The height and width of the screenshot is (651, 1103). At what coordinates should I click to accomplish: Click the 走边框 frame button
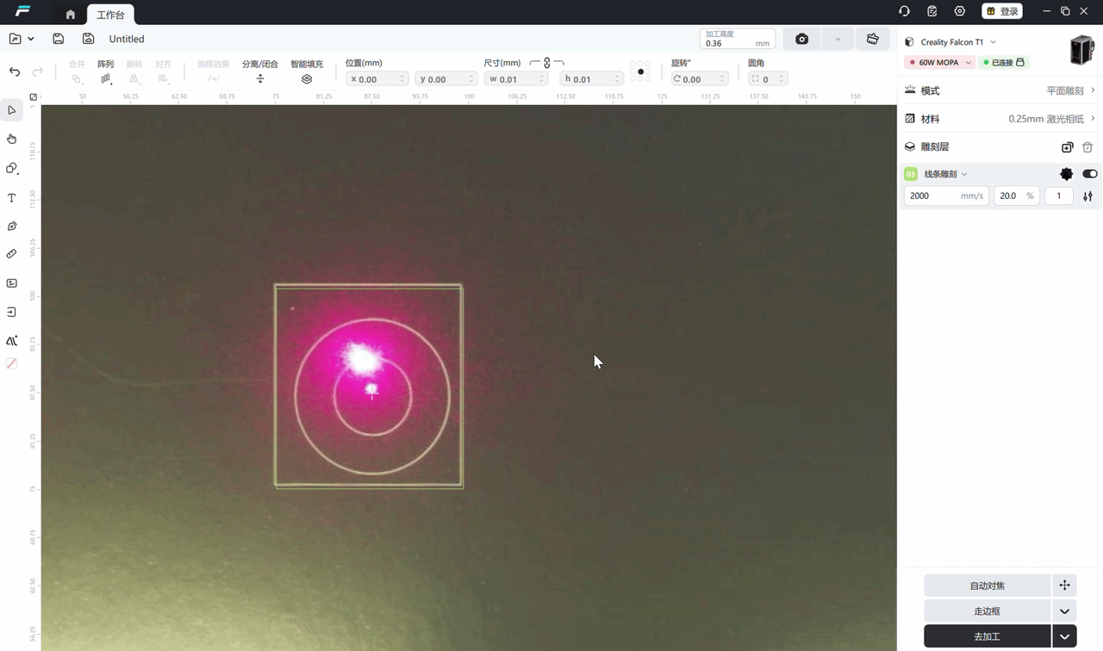click(988, 611)
